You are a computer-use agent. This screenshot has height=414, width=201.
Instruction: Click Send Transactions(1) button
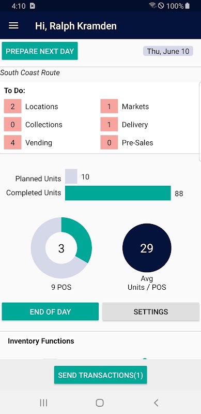[x=100, y=375]
